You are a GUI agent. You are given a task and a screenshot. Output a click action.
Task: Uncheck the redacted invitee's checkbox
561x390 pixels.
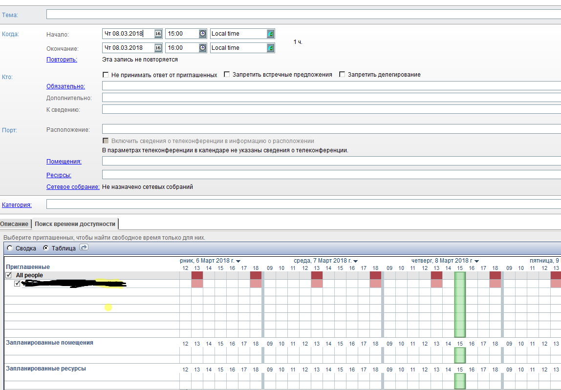17,284
